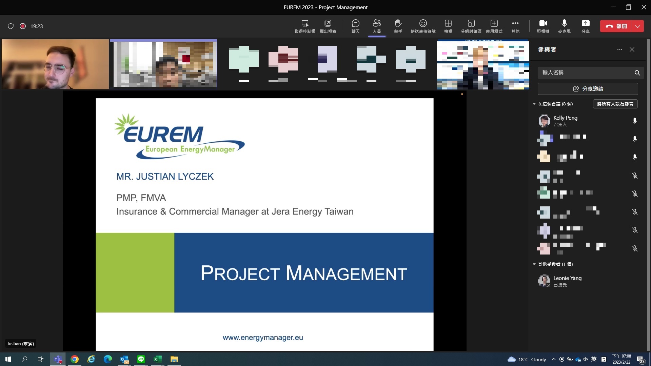Open Outlook from the taskbar
Screen dimensions: 651x366
tap(124, 359)
